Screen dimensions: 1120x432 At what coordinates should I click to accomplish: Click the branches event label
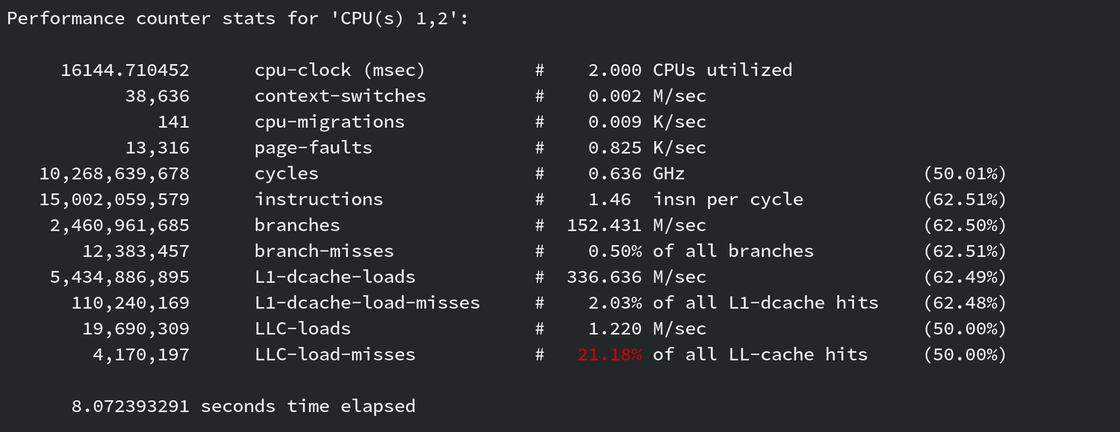(297, 226)
